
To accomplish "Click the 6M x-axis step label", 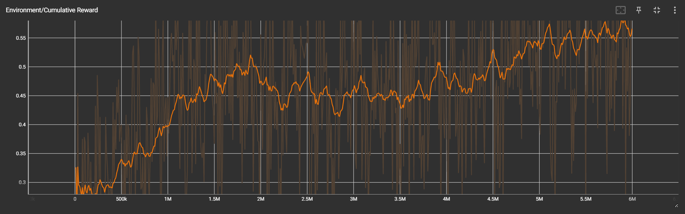I will coord(632,199).
